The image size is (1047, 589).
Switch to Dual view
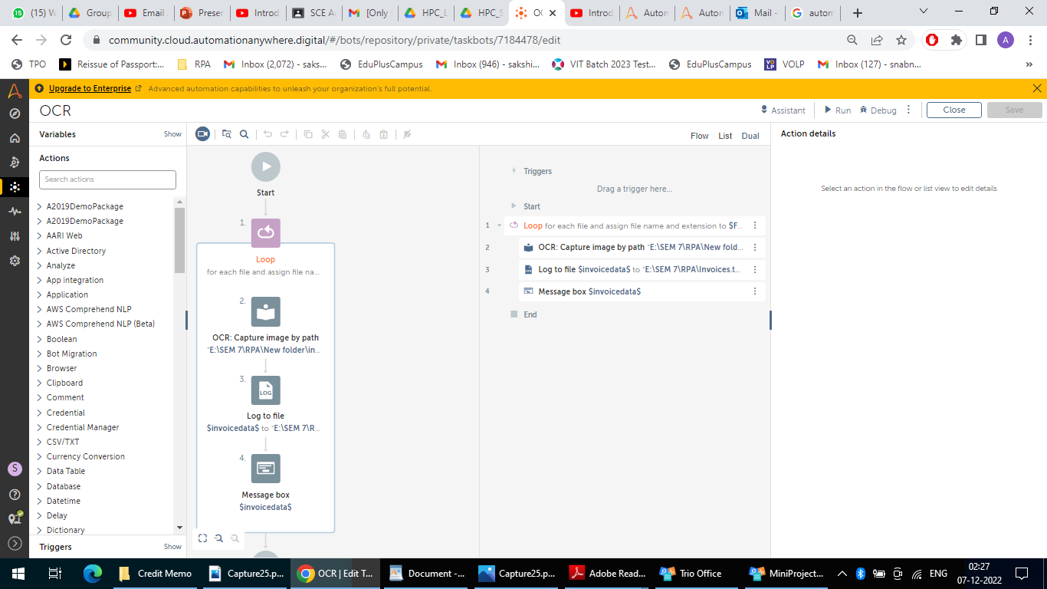coord(750,136)
